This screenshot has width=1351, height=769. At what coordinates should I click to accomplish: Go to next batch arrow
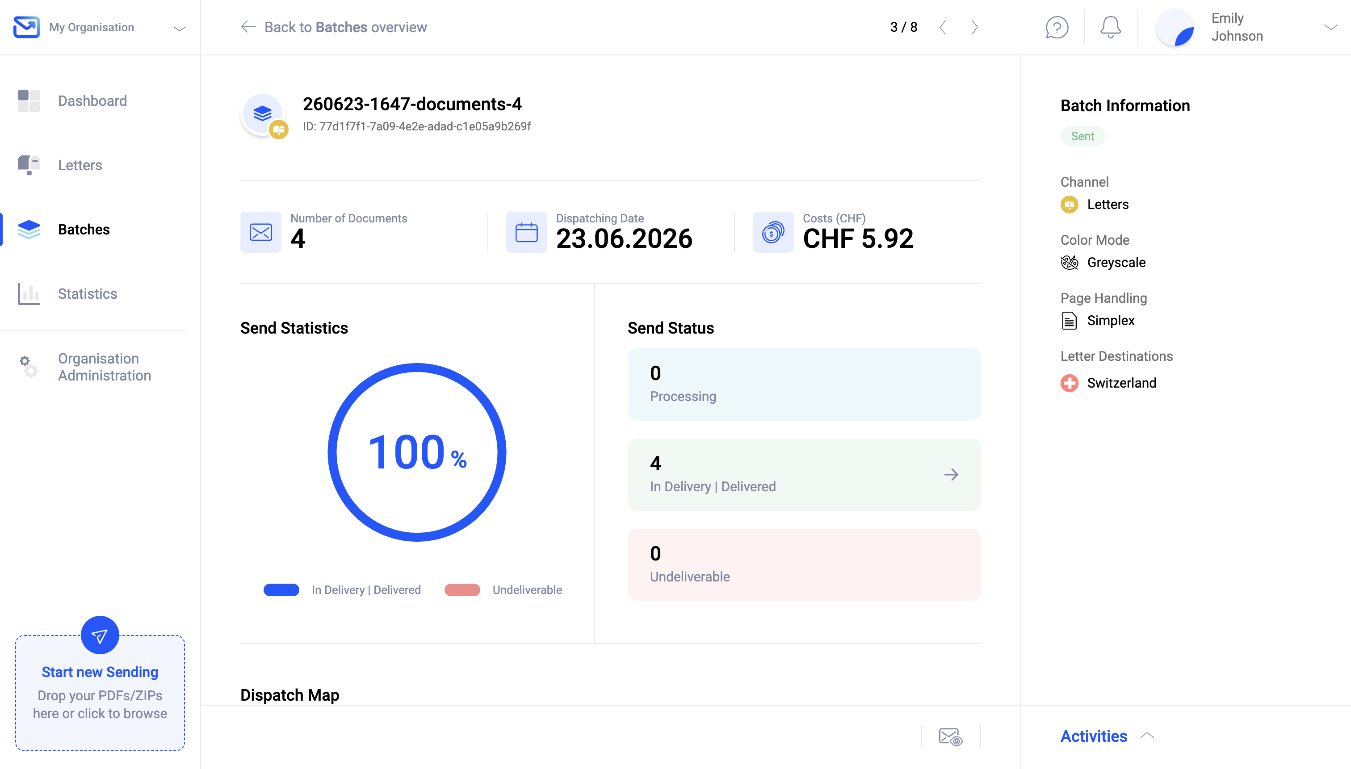click(974, 28)
